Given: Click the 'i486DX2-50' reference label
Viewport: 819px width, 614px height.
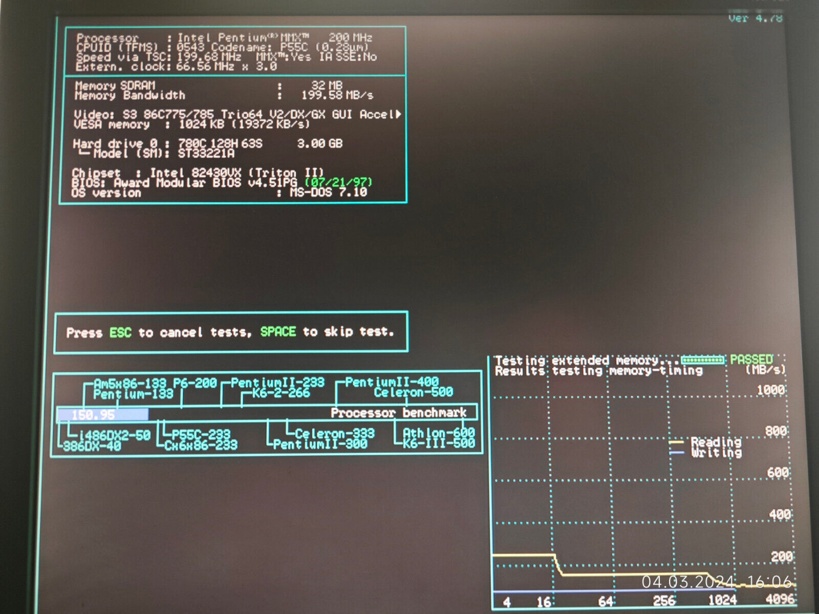Looking at the screenshot, I should click(115, 436).
